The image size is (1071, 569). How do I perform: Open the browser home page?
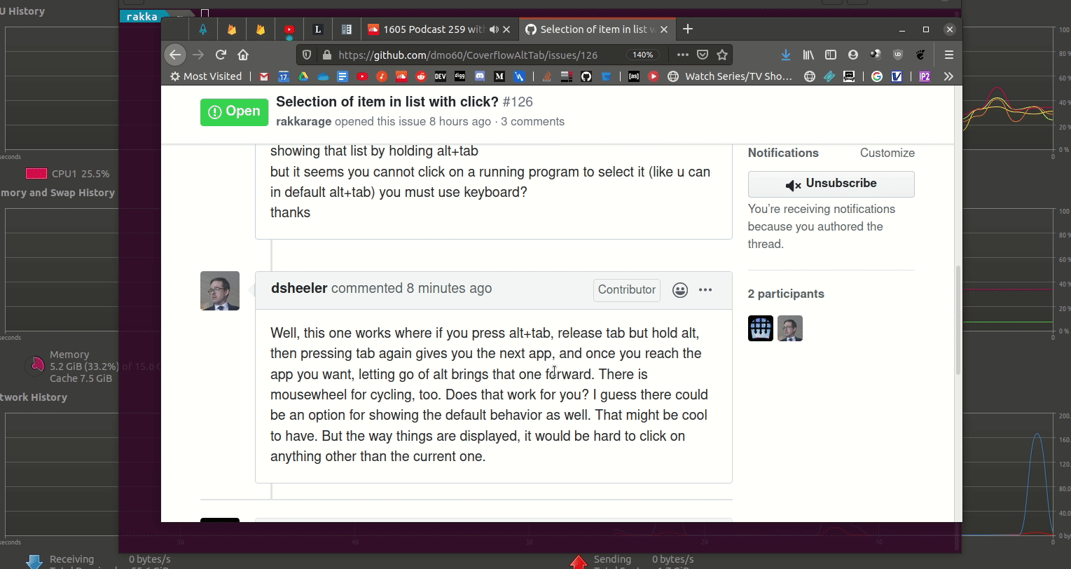[x=243, y=55]
